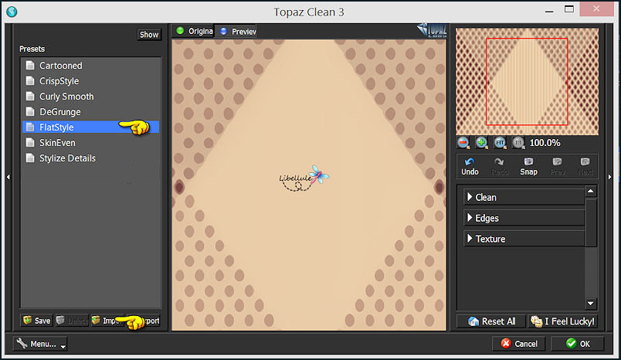Select the Curly Smooth preset

click(90, 97)
